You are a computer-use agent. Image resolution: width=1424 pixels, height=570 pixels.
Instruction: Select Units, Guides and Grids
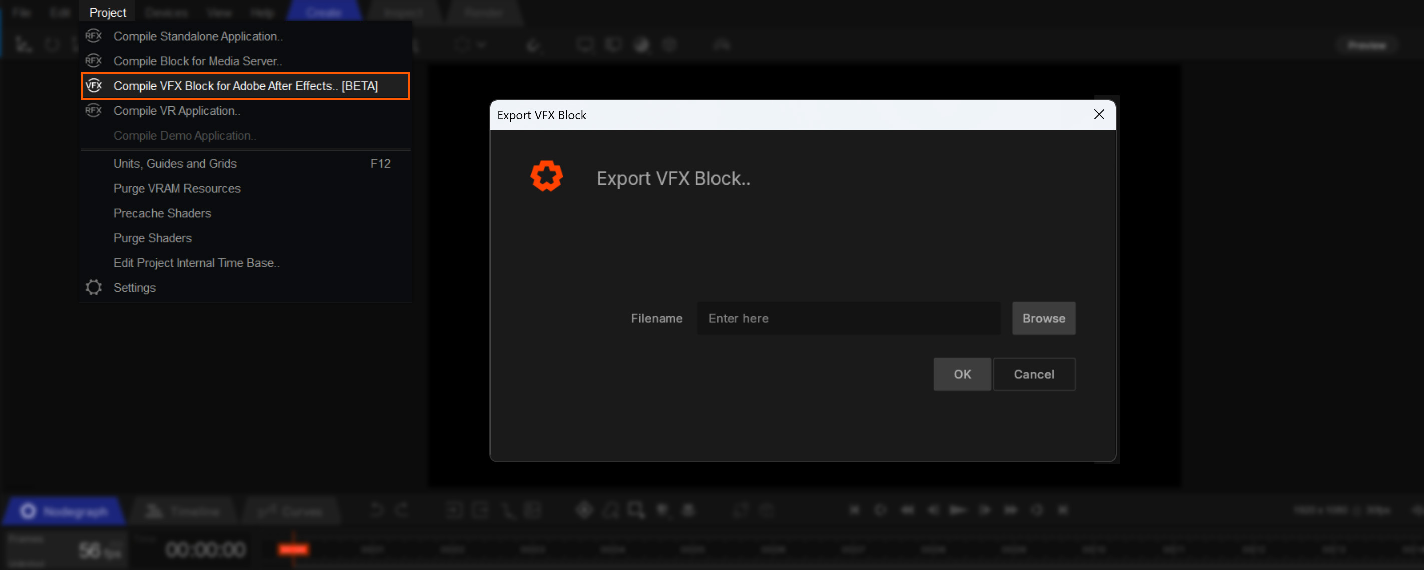pos(175,163)
